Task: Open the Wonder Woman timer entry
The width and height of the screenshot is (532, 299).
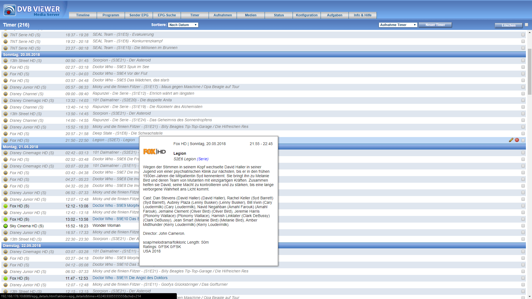Action: tap(106, 225)
